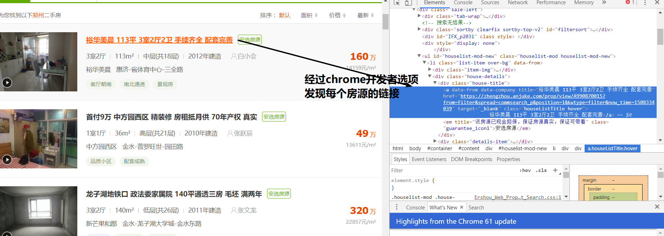Add new style rule plus icon

[555, 170]
